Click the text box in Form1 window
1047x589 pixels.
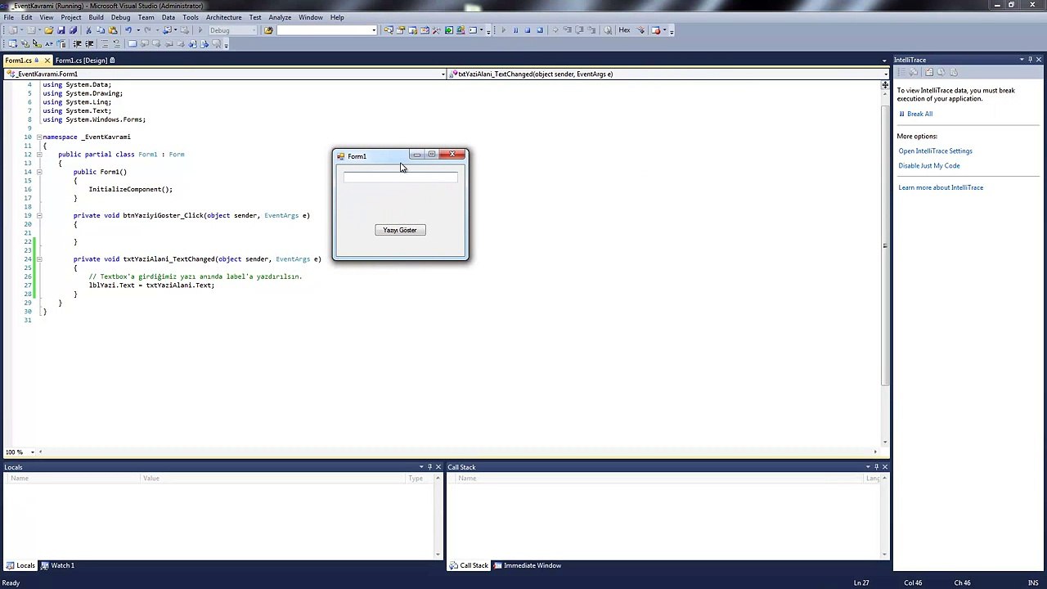400,178
